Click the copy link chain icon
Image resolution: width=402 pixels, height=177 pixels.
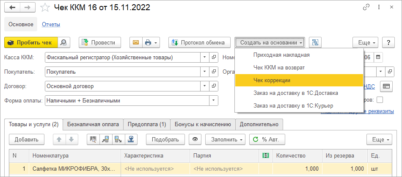point(365,7)
